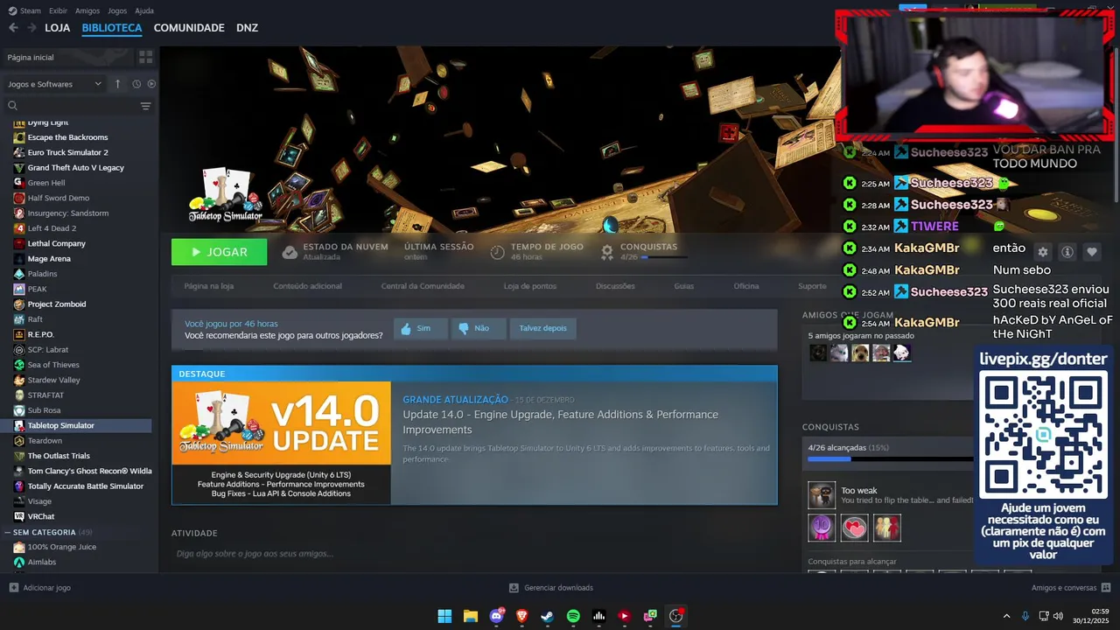Collapse the SEM CATEGORIA section
This screenshot has width=1120, height=630.
click(9, 532)
